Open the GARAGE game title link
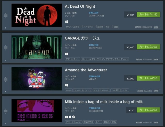 (82, 38)
